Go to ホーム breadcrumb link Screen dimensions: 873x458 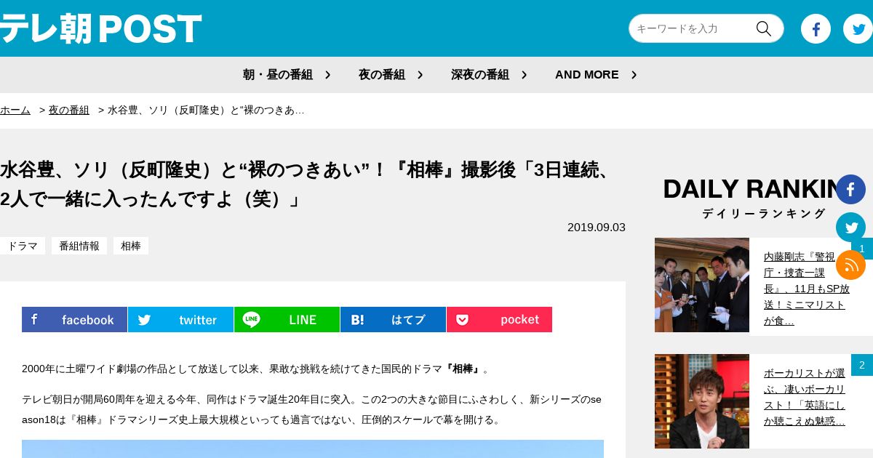tap(15, 110)
